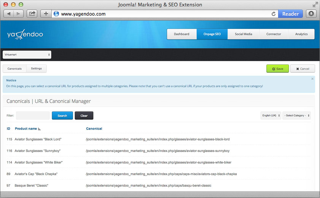This screenshot has width=320, height=198.
Task: Click product Aviator Sunglasses "Sunnyboy"
Action: tap(38, 151)
